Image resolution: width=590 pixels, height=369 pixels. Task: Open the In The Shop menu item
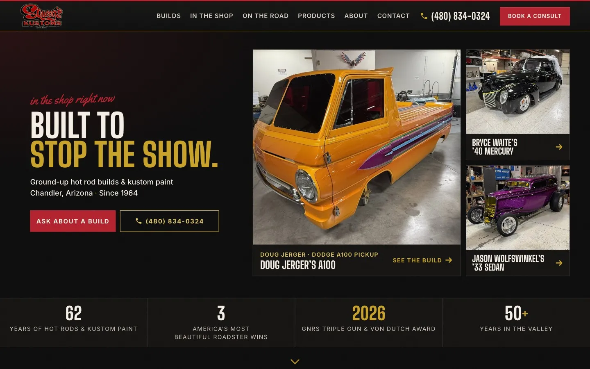click(x=211, y=16)
